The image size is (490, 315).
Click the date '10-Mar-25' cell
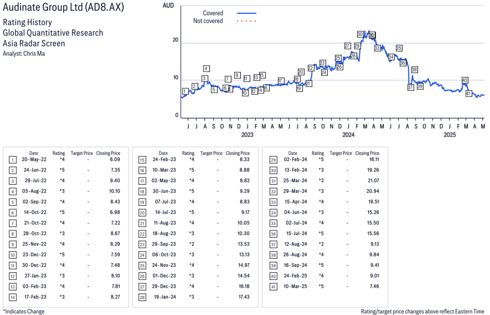coord(295,286)
